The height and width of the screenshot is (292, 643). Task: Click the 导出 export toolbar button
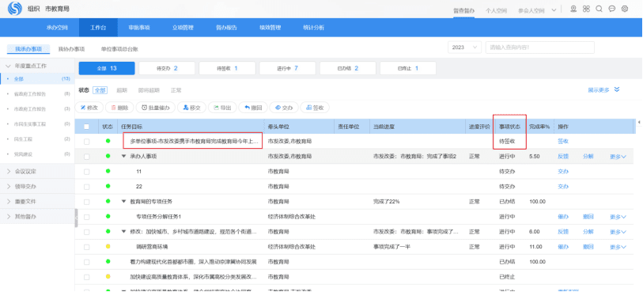click(x=222, y=108)
